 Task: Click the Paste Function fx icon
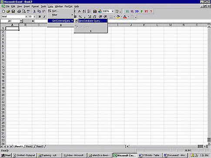click(79, 11)
